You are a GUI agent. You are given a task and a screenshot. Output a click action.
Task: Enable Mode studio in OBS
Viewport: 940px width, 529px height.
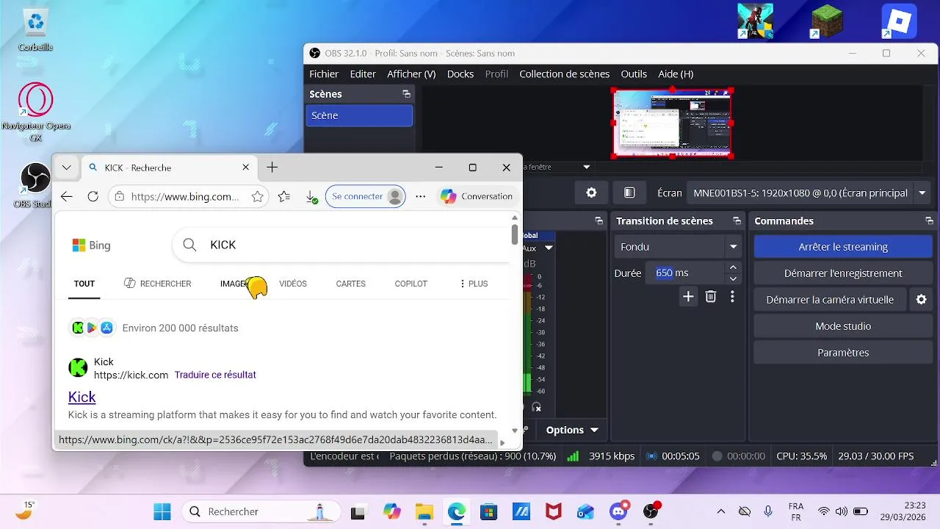(843, 326)
